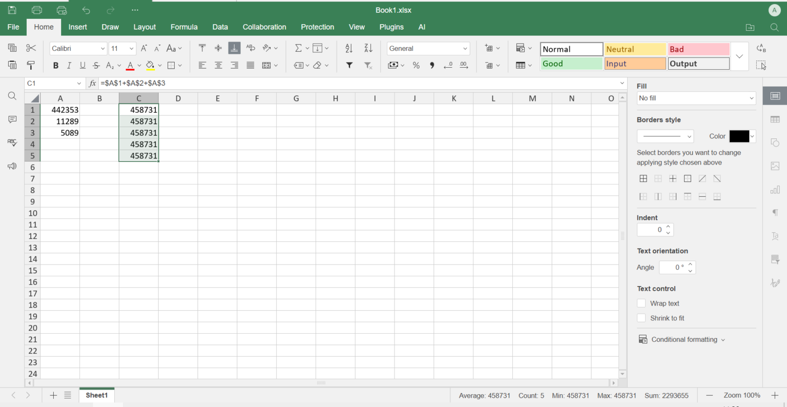Toggle bold formatting

pyautogui.click(x=55, y=66)
